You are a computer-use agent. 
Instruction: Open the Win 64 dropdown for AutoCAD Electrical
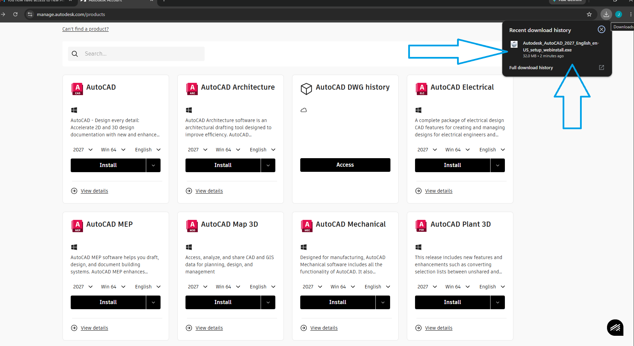coord(458,150)
